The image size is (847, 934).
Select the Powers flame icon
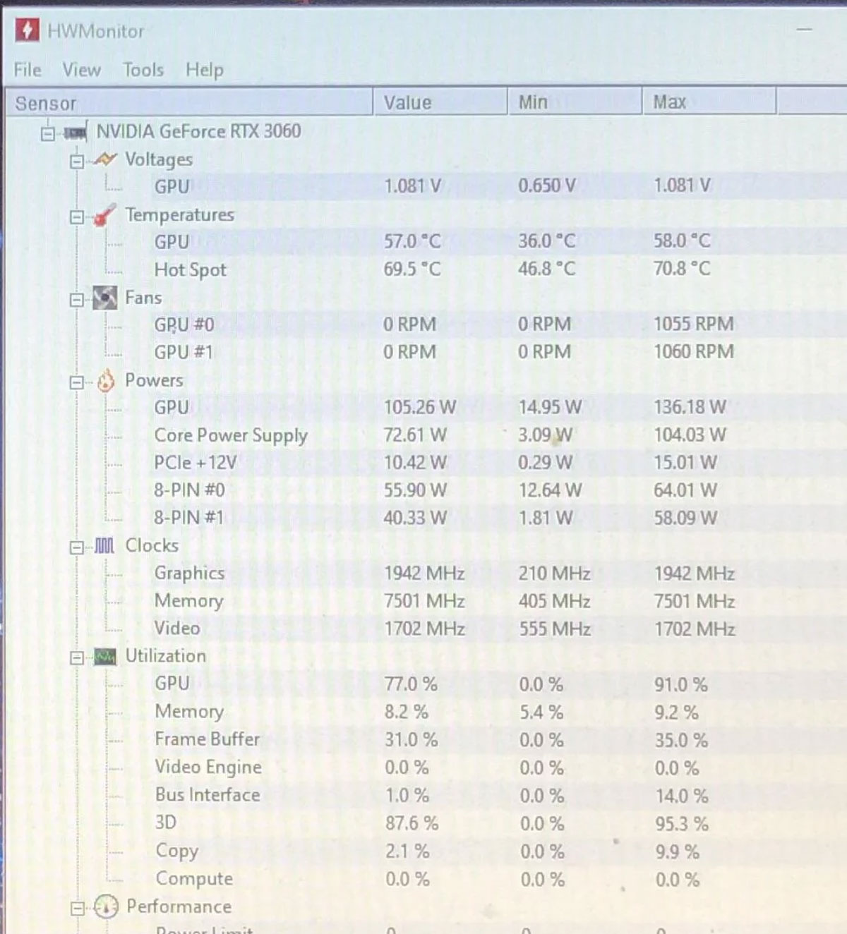click(104, 380)
